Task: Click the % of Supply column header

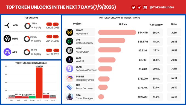Action: point(156,25)
